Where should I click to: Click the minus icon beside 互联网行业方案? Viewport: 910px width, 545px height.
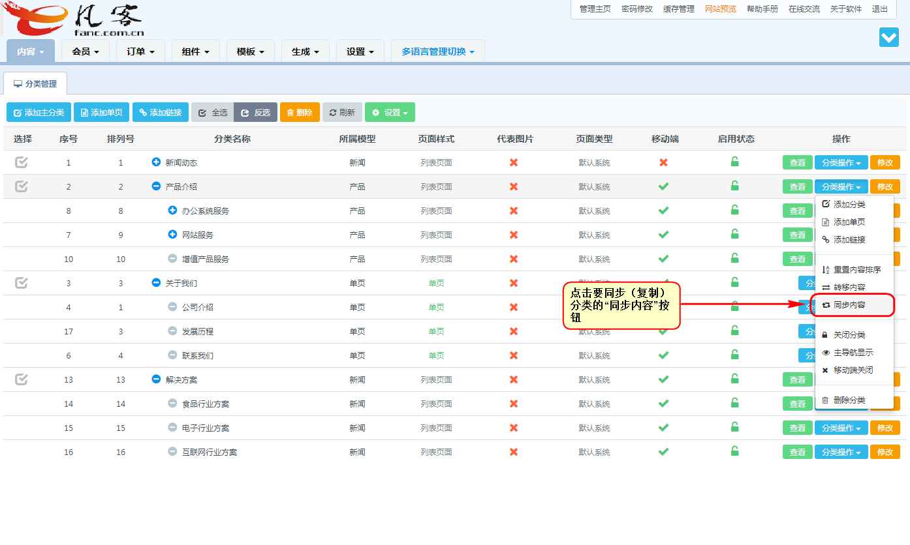click(172, 451)
